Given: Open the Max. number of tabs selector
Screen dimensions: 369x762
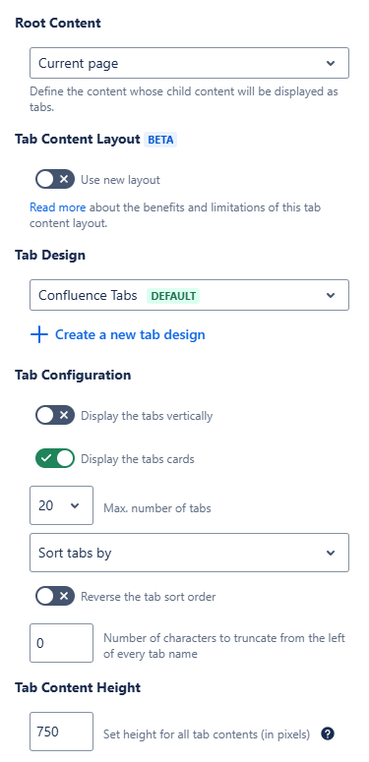Looking at the screenshot, I should [x=61, y=505].
